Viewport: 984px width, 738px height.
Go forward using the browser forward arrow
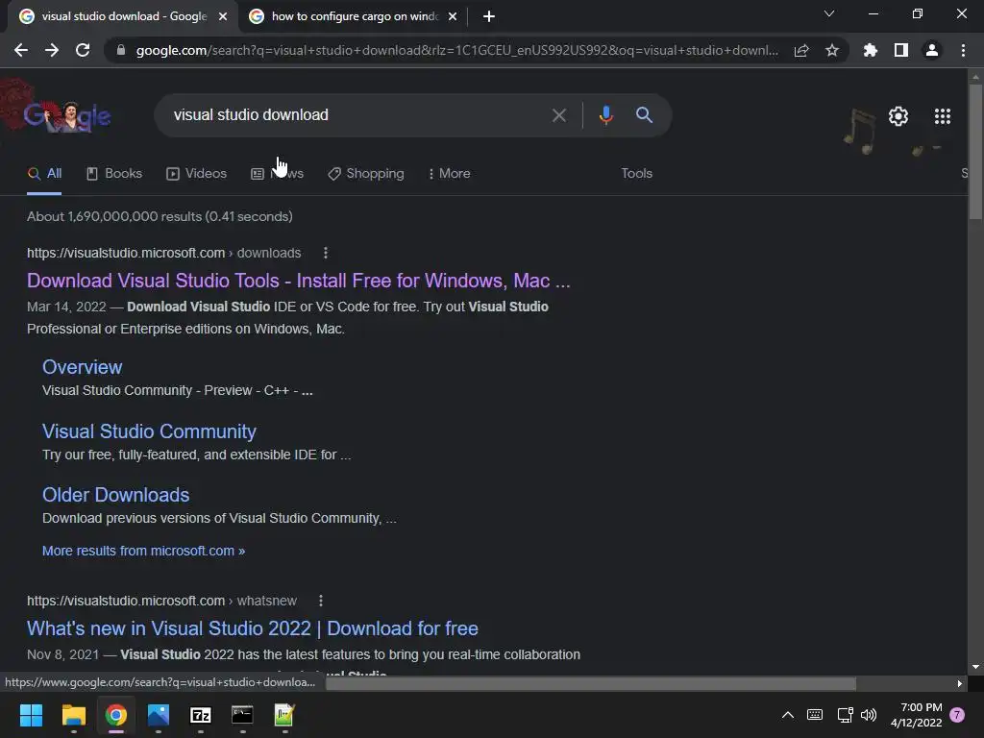(52, 50)
